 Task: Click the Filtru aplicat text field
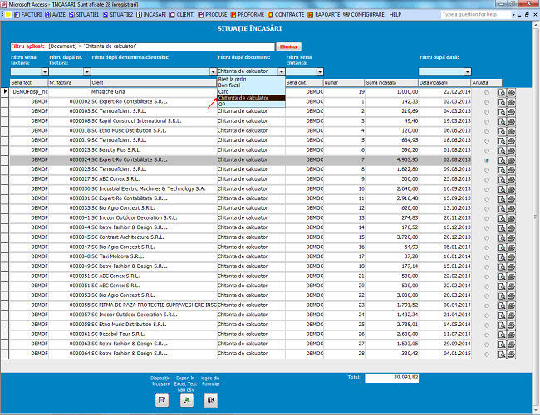pyautogui.click(x=143, y=46)
